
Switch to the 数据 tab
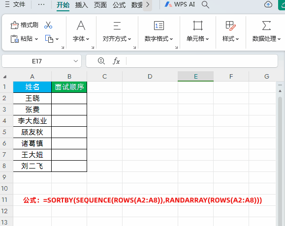pyautogui.click(x=137, y=5)
